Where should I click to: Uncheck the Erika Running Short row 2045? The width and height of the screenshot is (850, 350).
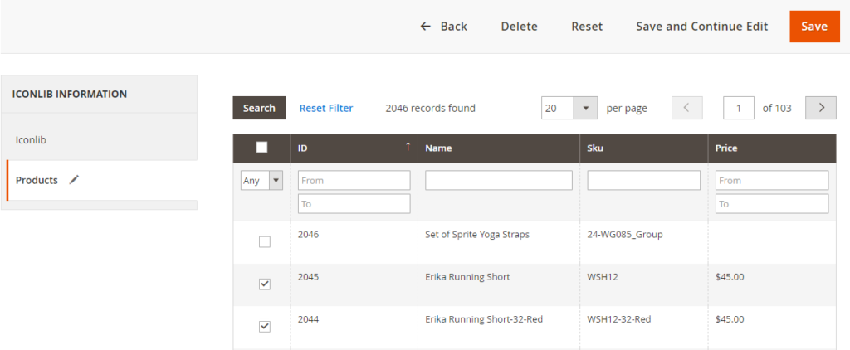(265, 284)
